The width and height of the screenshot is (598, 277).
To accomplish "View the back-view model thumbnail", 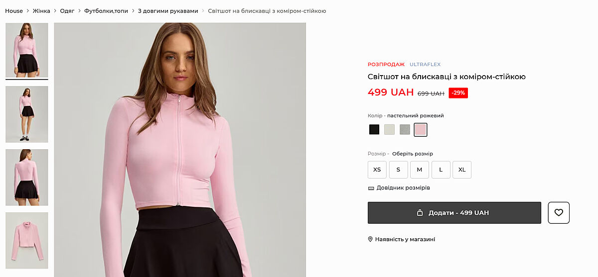I will pos(27,178).
